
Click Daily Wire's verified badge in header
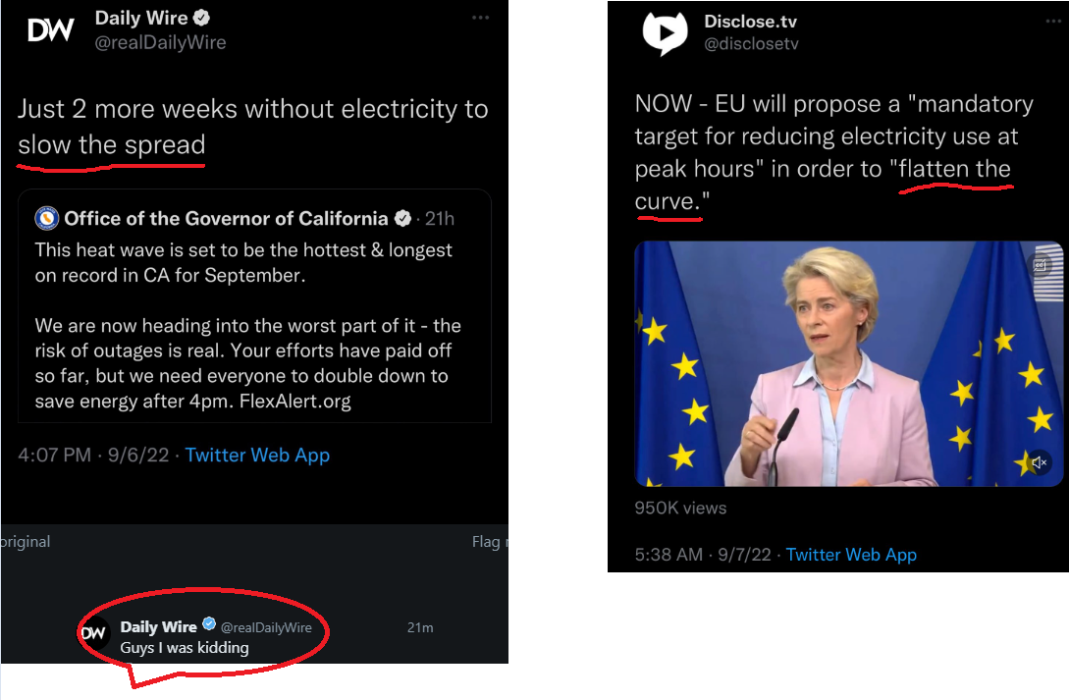tap(203, 18)
